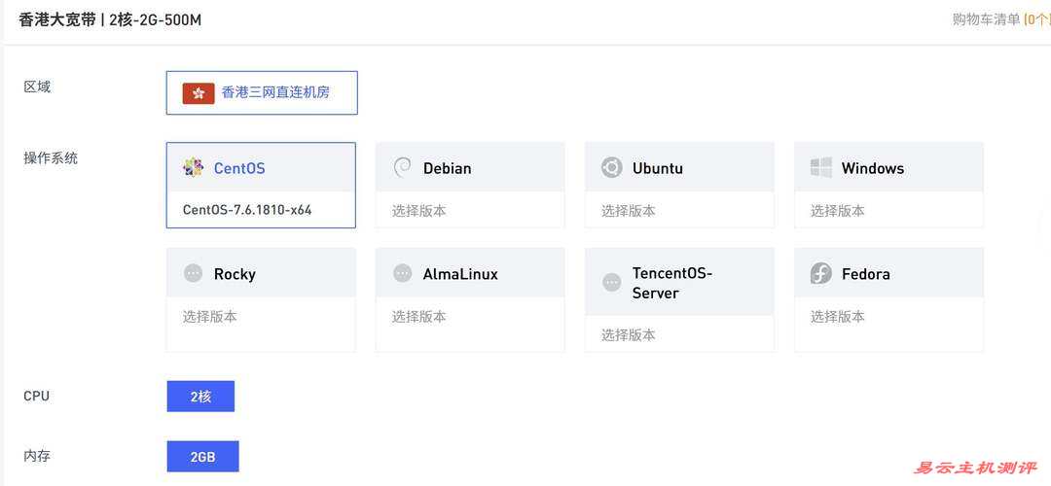Select the 香港三网直连机房 region
The image size is (1051, 486).
[262, 93]
